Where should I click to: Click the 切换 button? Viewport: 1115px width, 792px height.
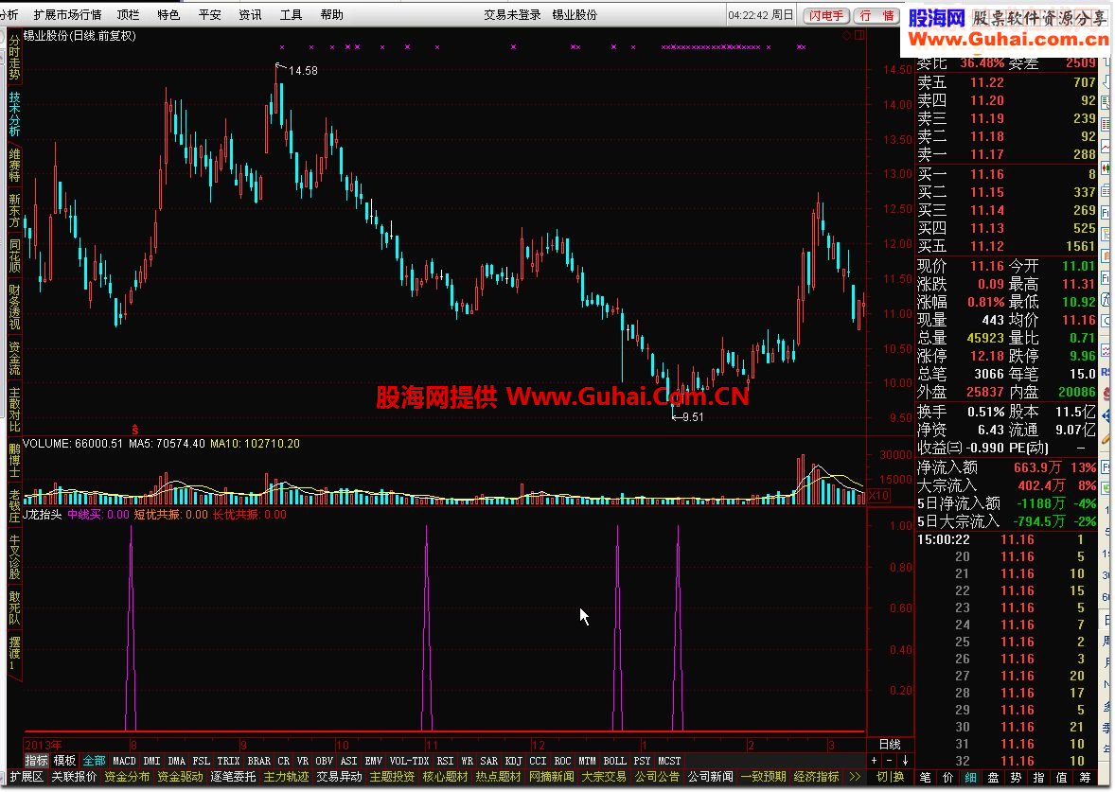coord(891,777)
